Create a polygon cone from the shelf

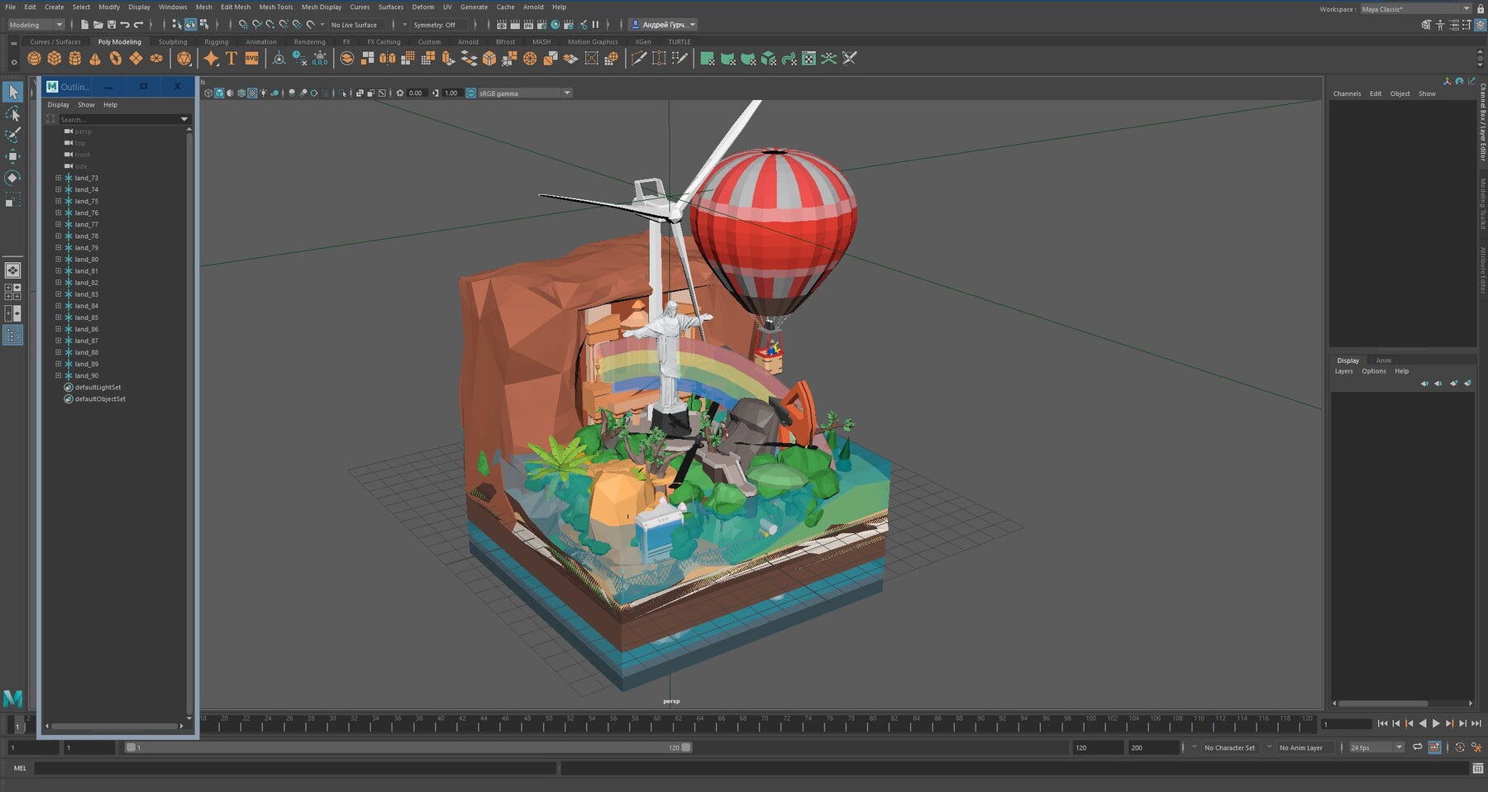(95, 58)
